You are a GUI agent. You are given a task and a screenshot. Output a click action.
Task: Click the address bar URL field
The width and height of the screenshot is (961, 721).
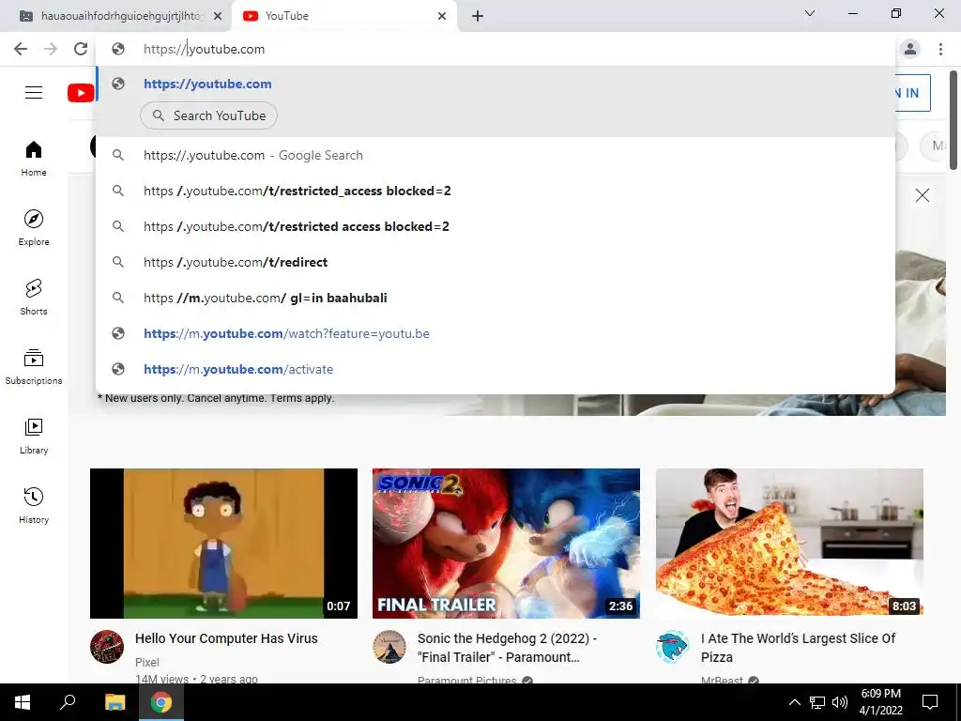pyautogui.click(x=496, y=49)
